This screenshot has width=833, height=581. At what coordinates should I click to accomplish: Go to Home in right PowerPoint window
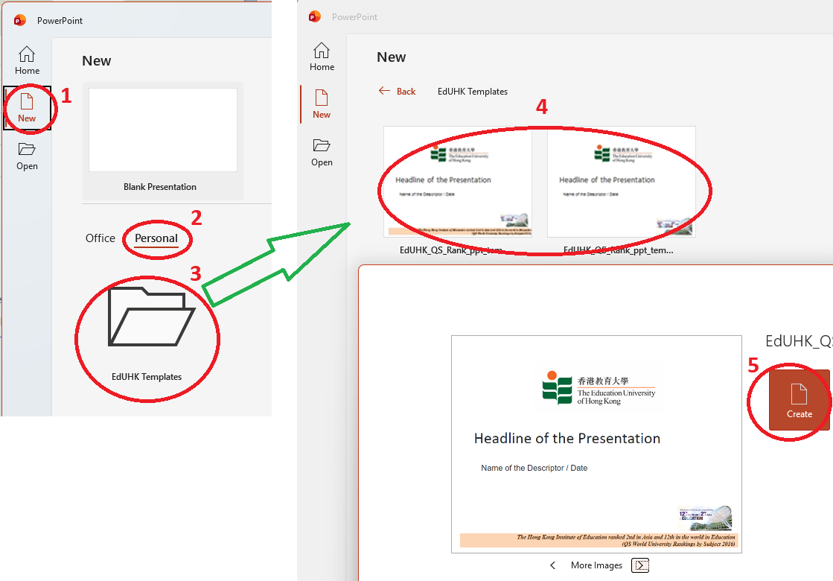[x=322, y=57]
